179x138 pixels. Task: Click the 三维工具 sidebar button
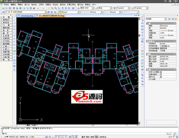[x=6, y=57]
